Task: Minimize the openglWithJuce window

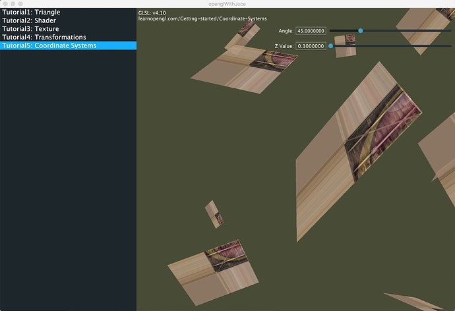Action: click(13, 4)
